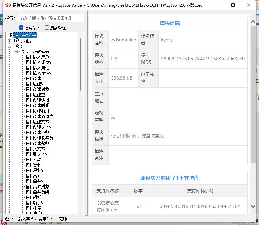Select the 复制 method in tree
The image size is (259, 225).
tap(37, 165)
